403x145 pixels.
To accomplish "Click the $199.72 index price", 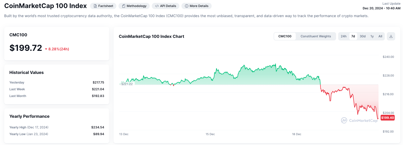I will [26, 48].
